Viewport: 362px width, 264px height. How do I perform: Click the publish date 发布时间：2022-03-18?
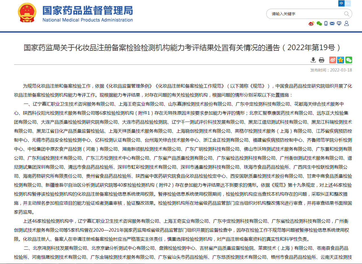(331, 70)
